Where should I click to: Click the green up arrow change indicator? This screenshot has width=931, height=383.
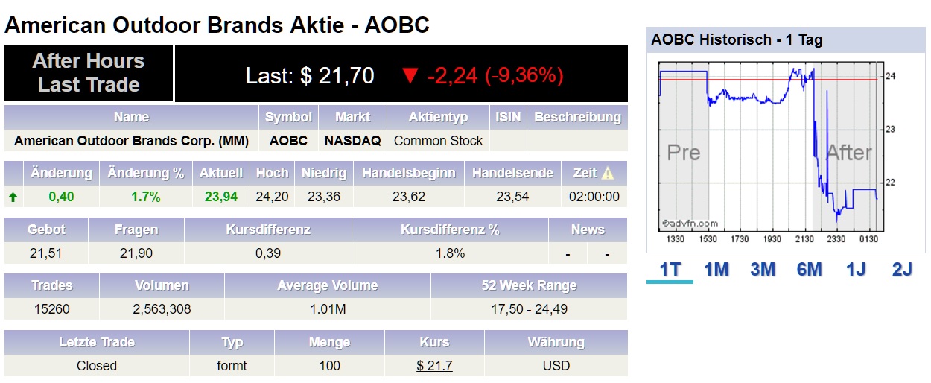(13, 197)
